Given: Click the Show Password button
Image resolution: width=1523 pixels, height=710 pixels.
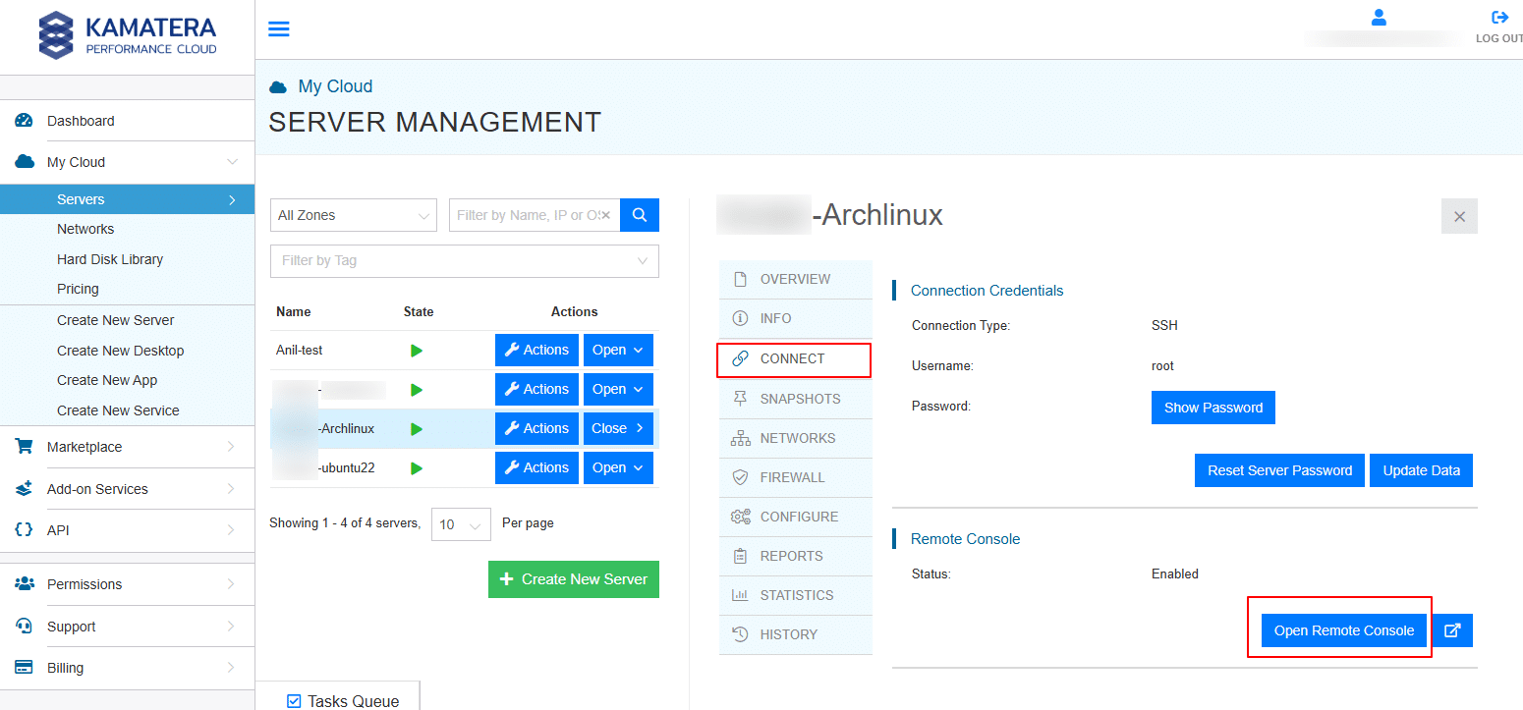Looking at the screenshot, I should (x=1213, y=407).
